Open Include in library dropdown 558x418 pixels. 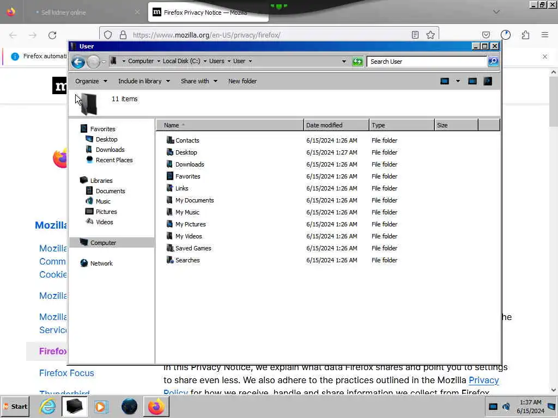click(x=144, y=81)
